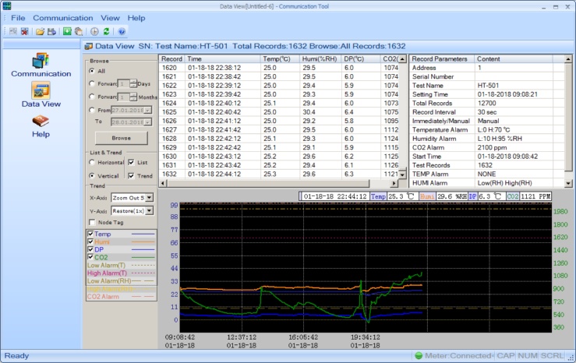The width and height of the screenshot is (576, 363).
Task: Click the CO2 Alarm parameter row
Action: 486,147
